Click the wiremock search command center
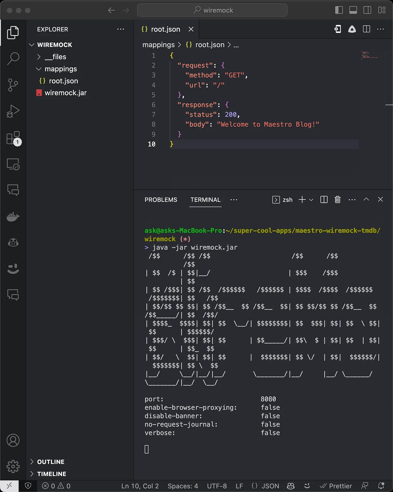The image size is (393, 492). pos(212,10)
